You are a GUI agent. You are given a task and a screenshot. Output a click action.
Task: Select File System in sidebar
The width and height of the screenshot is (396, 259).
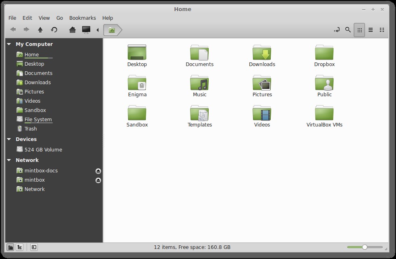click(38, 120)
